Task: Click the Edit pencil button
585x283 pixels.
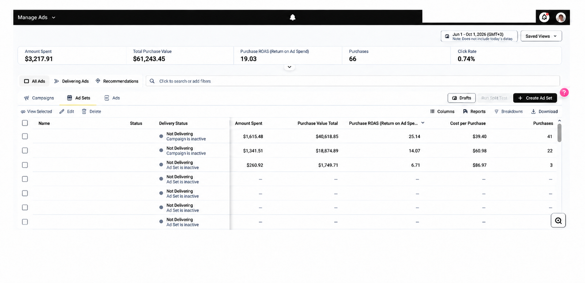Action: (x=67, y=112)
